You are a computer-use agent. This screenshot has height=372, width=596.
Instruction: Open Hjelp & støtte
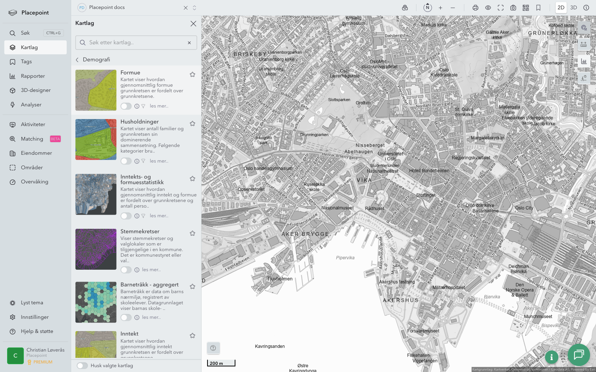[37, 331]
